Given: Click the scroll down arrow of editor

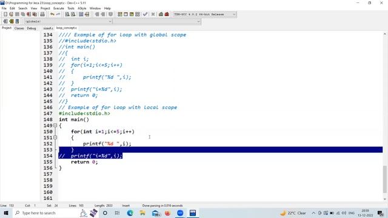Looking at the screenshot, I should click(x=385, y=199).
